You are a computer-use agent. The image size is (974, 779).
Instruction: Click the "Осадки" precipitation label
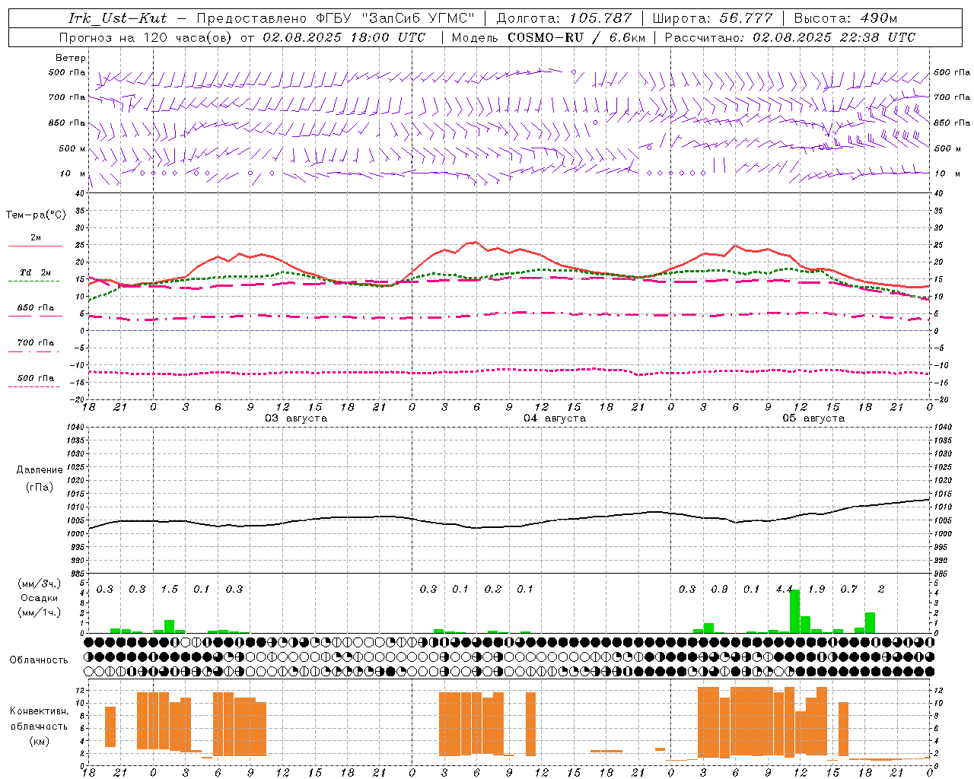(x=40, y=598)
